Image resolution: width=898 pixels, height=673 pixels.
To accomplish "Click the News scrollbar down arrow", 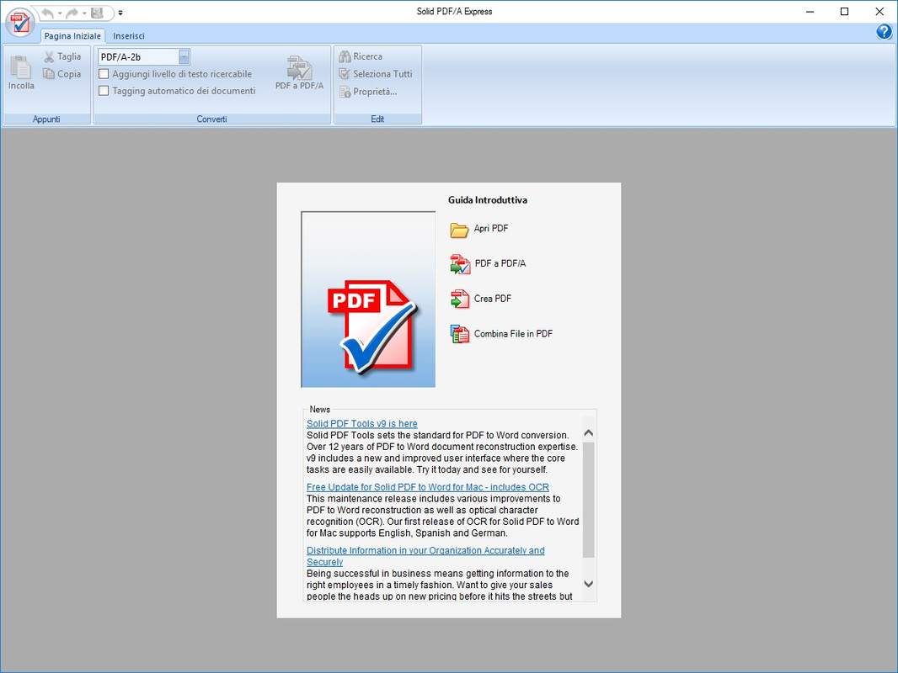I will tap(588, 584).
